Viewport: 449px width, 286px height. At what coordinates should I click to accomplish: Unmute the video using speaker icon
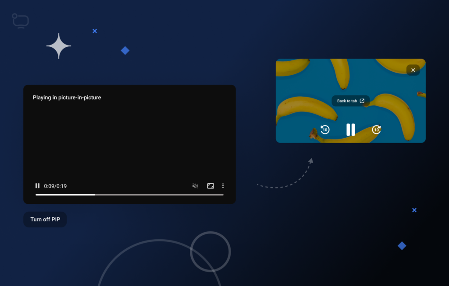(195, 186)
